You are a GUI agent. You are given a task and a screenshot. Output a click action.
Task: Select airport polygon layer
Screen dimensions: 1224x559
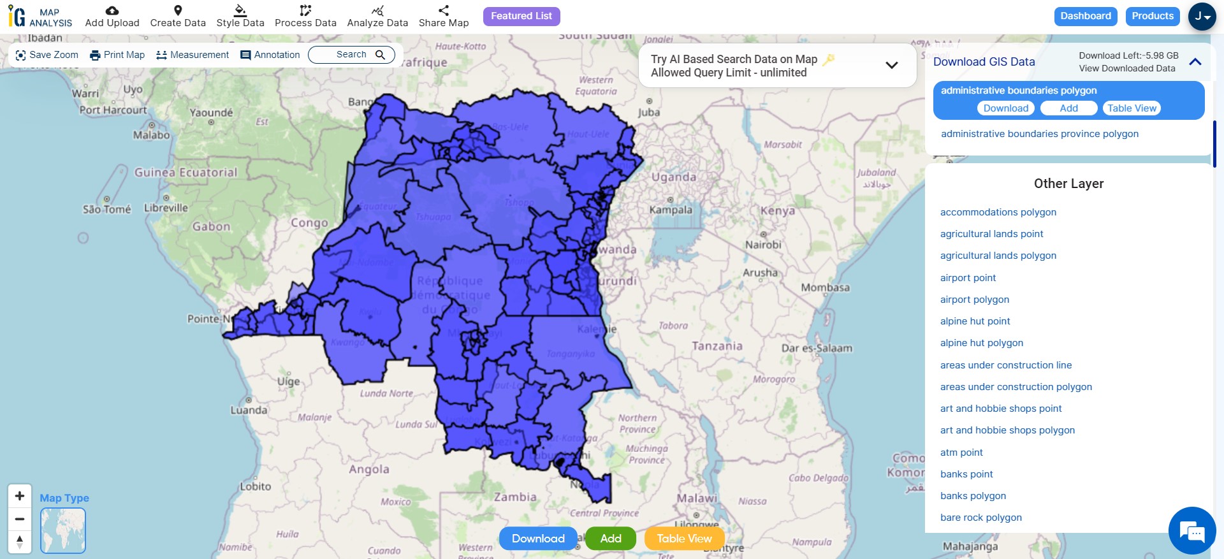pos(974,300)
